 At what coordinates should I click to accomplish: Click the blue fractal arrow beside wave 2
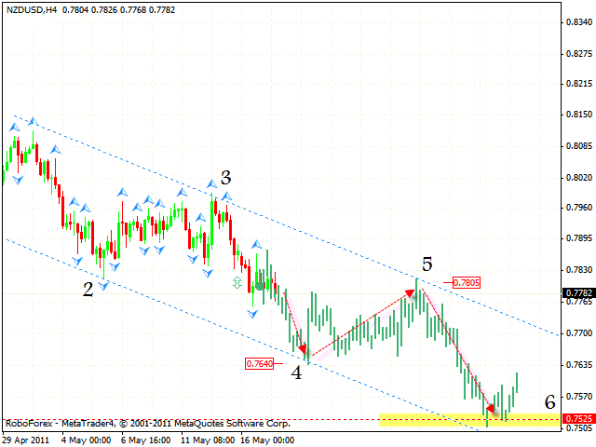(x=104, y=286)
